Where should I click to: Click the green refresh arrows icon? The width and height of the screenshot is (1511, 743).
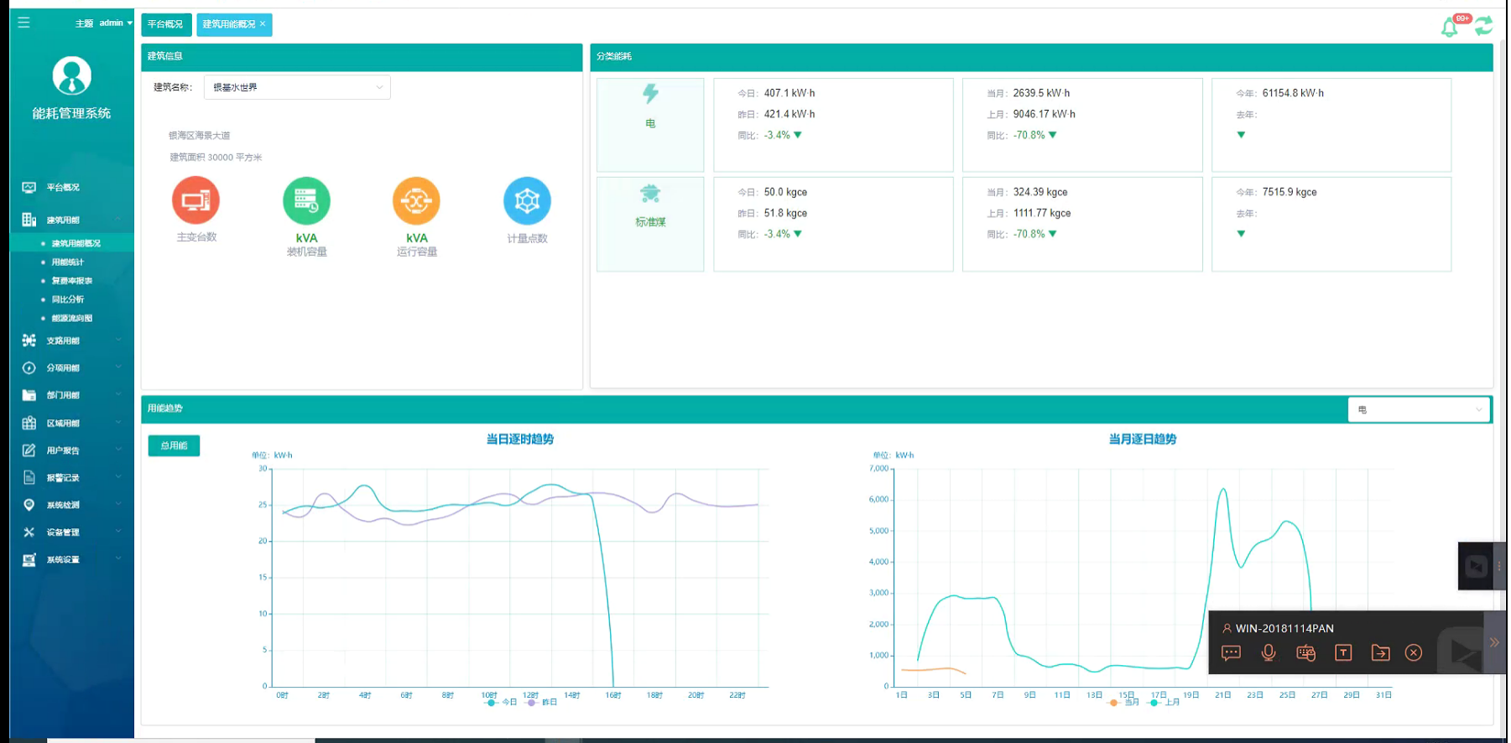(x=1483, y=26)
